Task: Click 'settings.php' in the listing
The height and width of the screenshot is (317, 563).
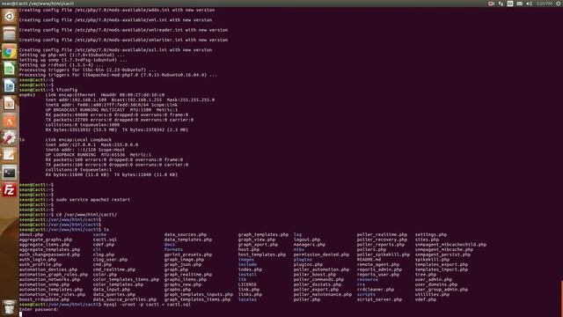Action: 431,234
